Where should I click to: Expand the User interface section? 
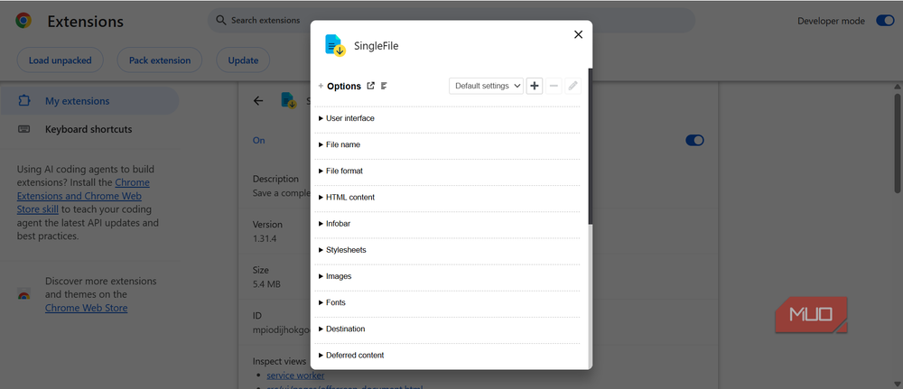449,118
